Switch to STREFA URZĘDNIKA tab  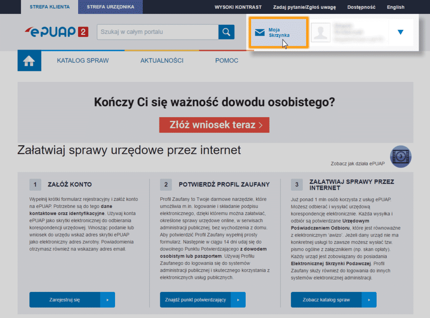click(x=110, y=7)
